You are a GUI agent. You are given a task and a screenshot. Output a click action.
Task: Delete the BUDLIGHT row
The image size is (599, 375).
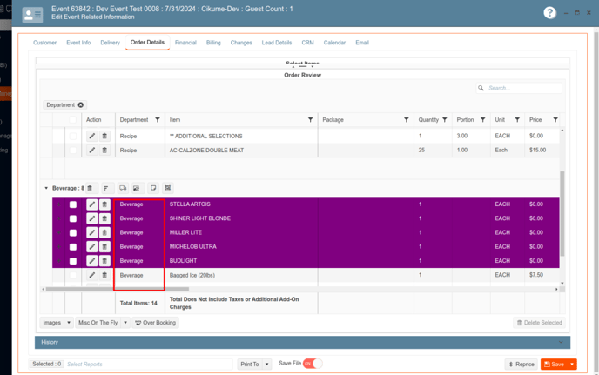click(104, 261)
